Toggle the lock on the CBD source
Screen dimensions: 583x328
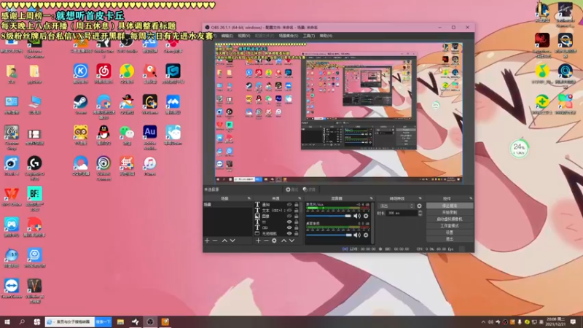click(297, 227)
